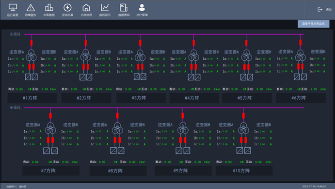This screenshot has height=189, width=335.
Task: Click the transformer symbol above #6方阵
Action: pyautogui.click(x=301, y=56)
